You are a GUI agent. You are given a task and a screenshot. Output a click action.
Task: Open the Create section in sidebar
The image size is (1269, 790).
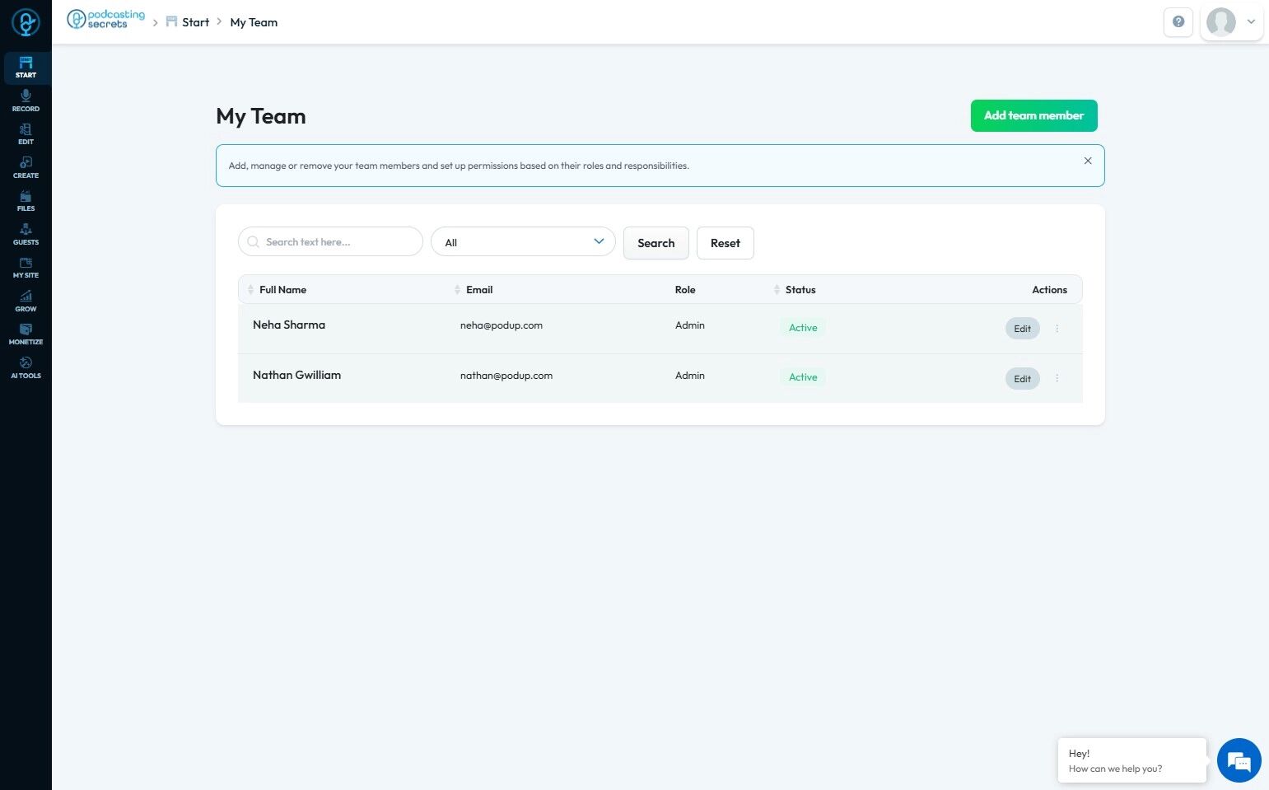pyautogui.click(x=26, y=167)
